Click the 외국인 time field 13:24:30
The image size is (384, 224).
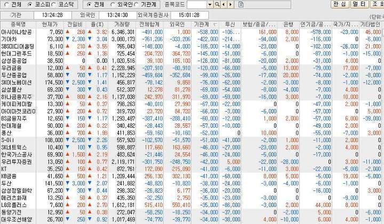[117, 15]
